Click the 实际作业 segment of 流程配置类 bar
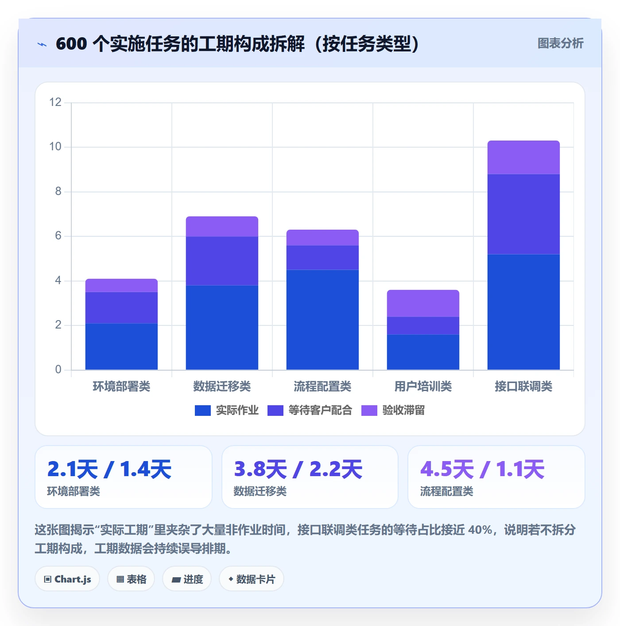This screenshot has height=626, width=620. pyautogui.click(x=322, y=320)
